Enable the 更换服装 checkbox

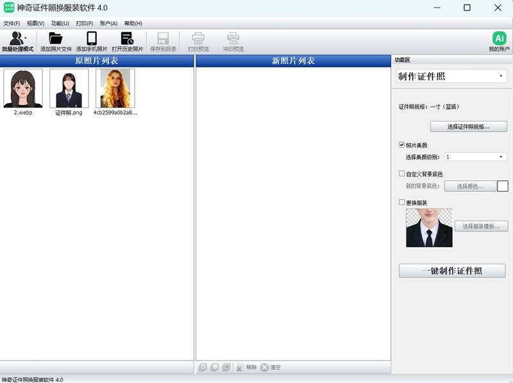(402, 203)
